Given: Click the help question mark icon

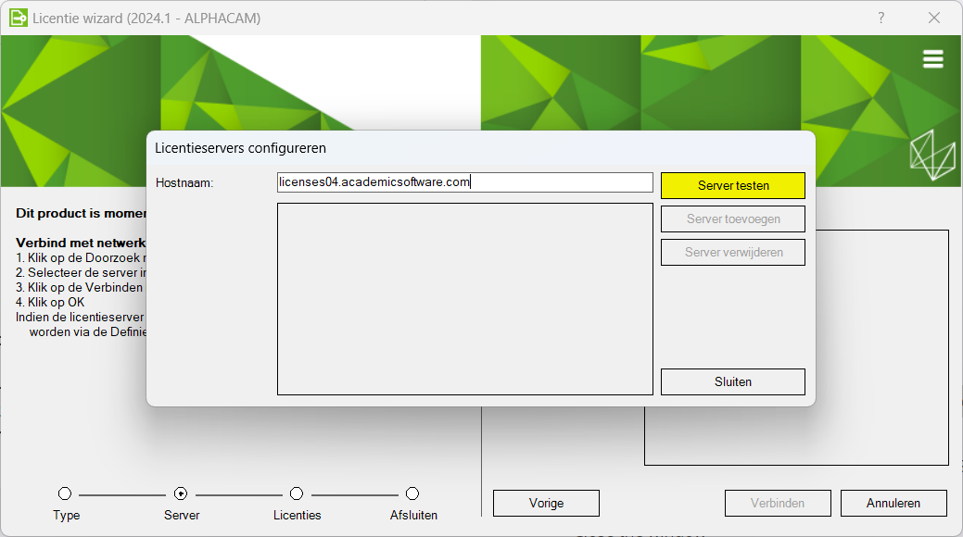Looking at the screenshot, I should coord(881,18).
